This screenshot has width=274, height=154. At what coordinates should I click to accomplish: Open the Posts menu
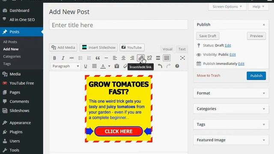[21, 32]
